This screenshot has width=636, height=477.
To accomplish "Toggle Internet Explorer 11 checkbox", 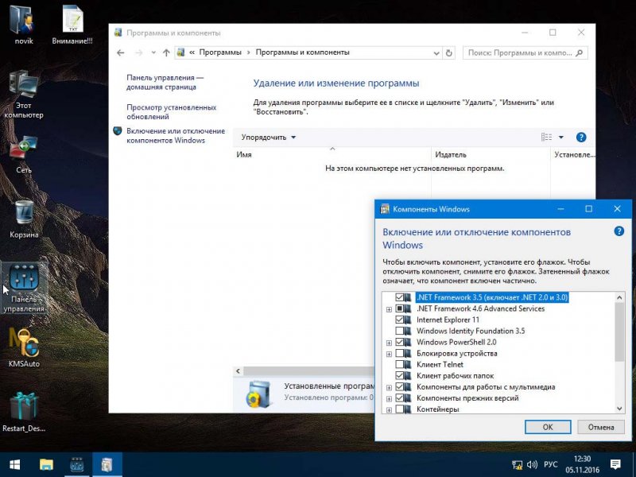I will pyautogui.click(x=400, y=320).
